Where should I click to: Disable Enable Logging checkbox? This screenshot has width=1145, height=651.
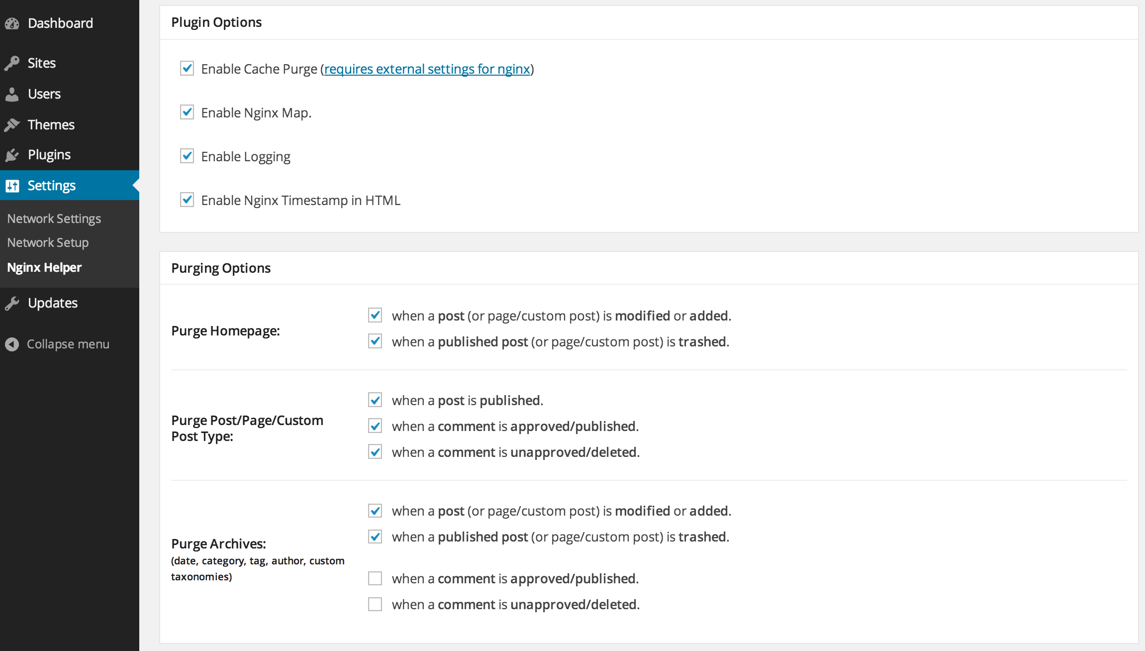(187, 156)
